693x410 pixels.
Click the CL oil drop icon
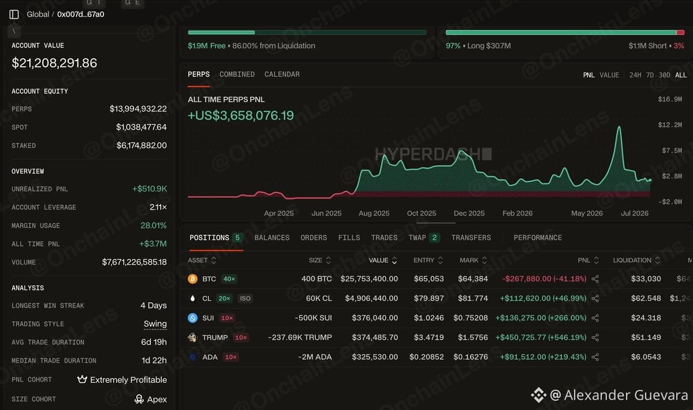click(193, 298)
